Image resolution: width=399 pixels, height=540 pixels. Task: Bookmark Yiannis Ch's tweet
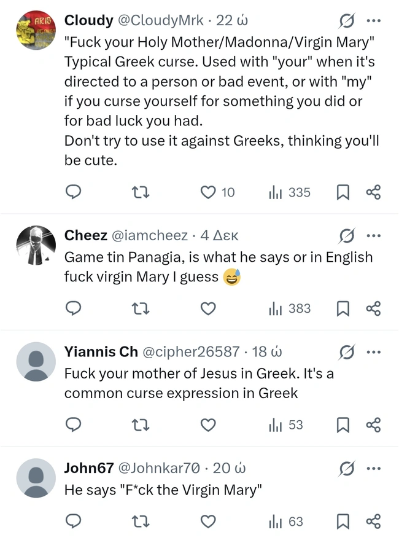[x=343, y=425]
